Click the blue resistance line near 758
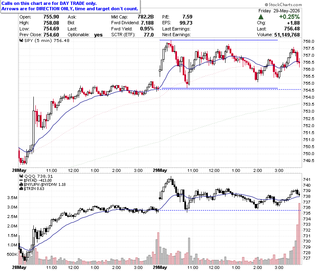 click(219, 40)
